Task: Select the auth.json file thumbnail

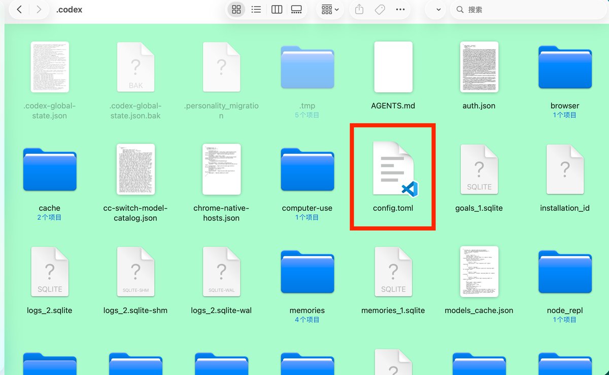Action: click(479, 67)
